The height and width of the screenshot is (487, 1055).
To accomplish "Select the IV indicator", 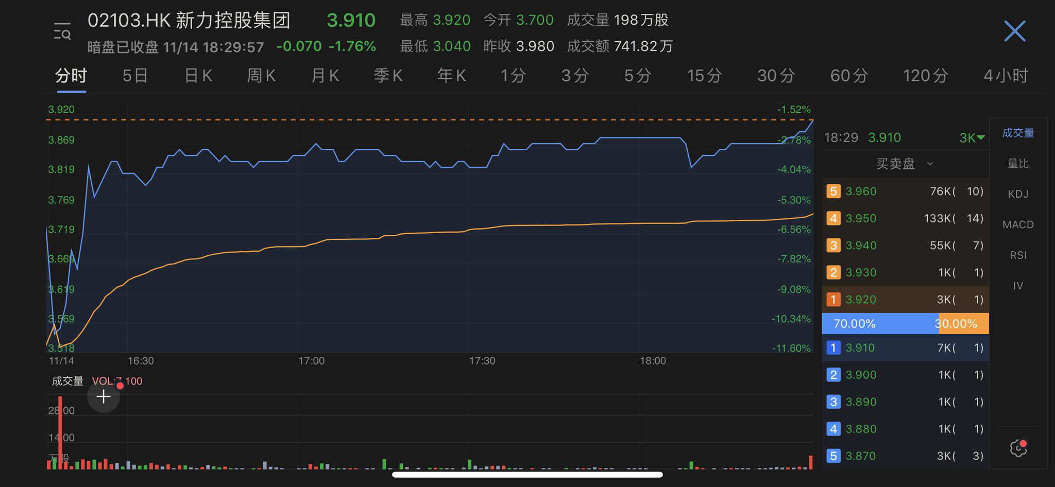I will coord(1018,286).
